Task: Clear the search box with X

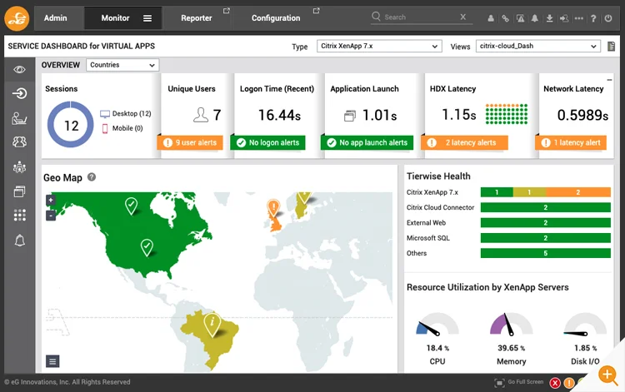Action: [462, 17]
